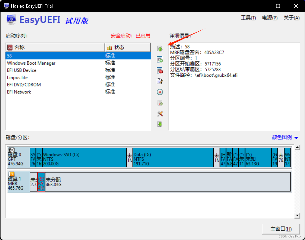Open the 电源(P) menu
This screenshot has height=240, width=305.
click(270, 18)
